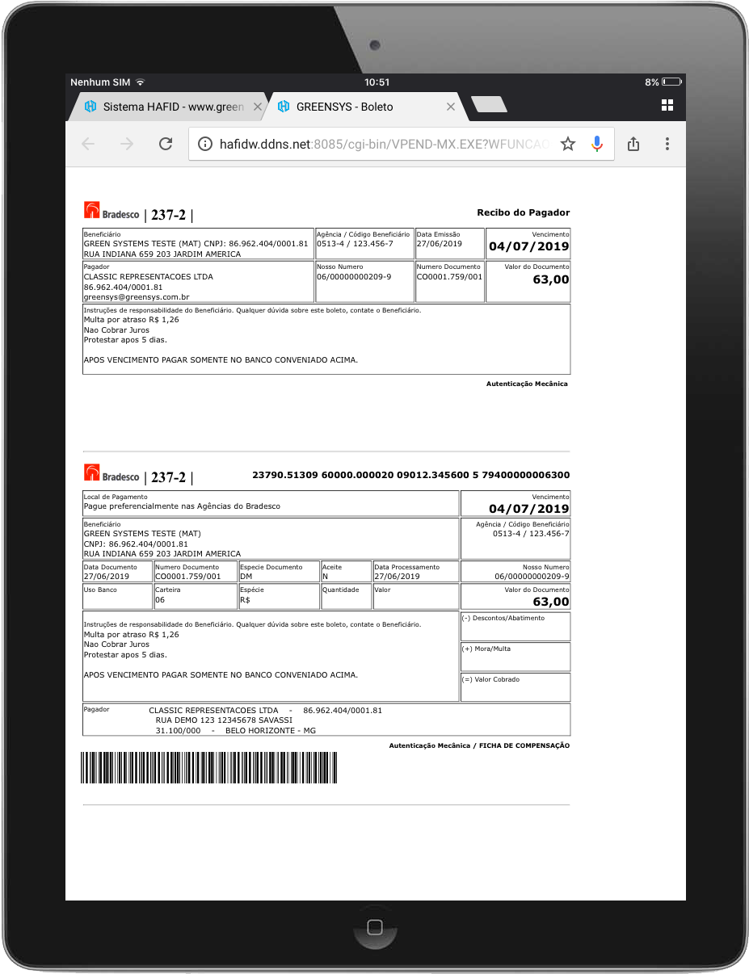Start voice search with microphone icon

[597, 144]
